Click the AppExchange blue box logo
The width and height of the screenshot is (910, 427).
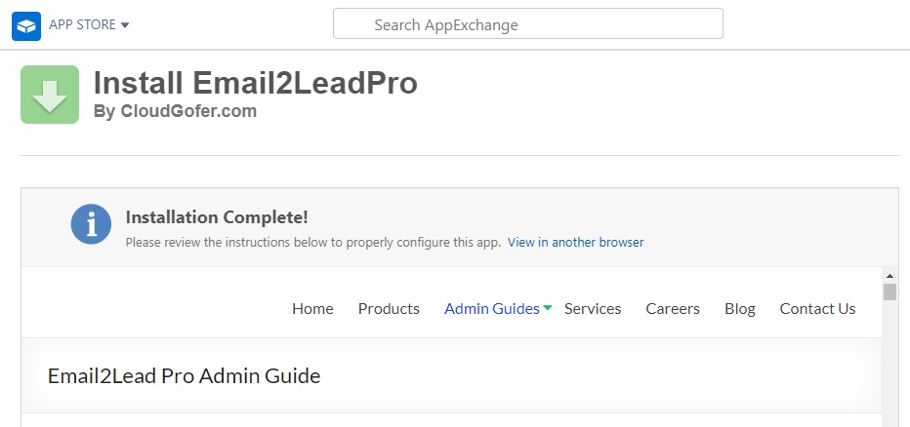[26, 25]
